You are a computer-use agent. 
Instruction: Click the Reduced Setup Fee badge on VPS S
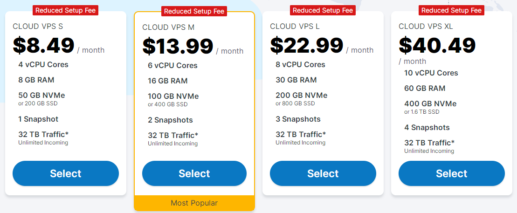(65, 10)
